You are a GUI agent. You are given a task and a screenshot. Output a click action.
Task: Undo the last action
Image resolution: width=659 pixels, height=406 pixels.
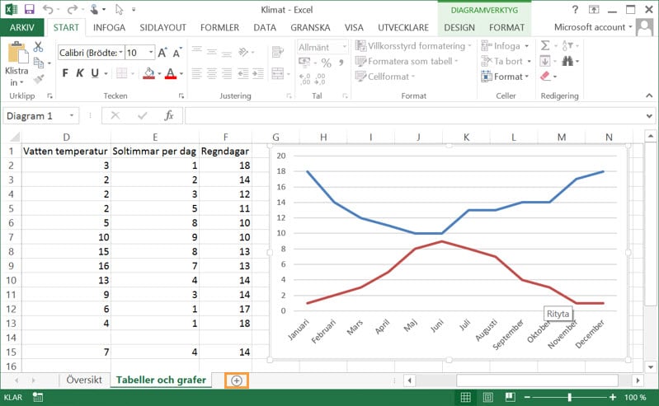[49, 9]
